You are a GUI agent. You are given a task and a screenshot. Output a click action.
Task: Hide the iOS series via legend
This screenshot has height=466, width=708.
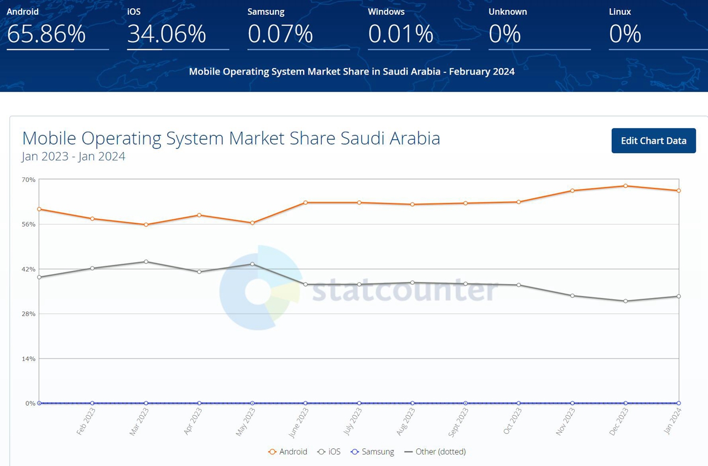pos(329,452)
